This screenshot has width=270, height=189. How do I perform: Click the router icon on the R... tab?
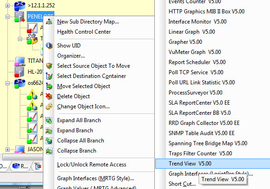16,166
